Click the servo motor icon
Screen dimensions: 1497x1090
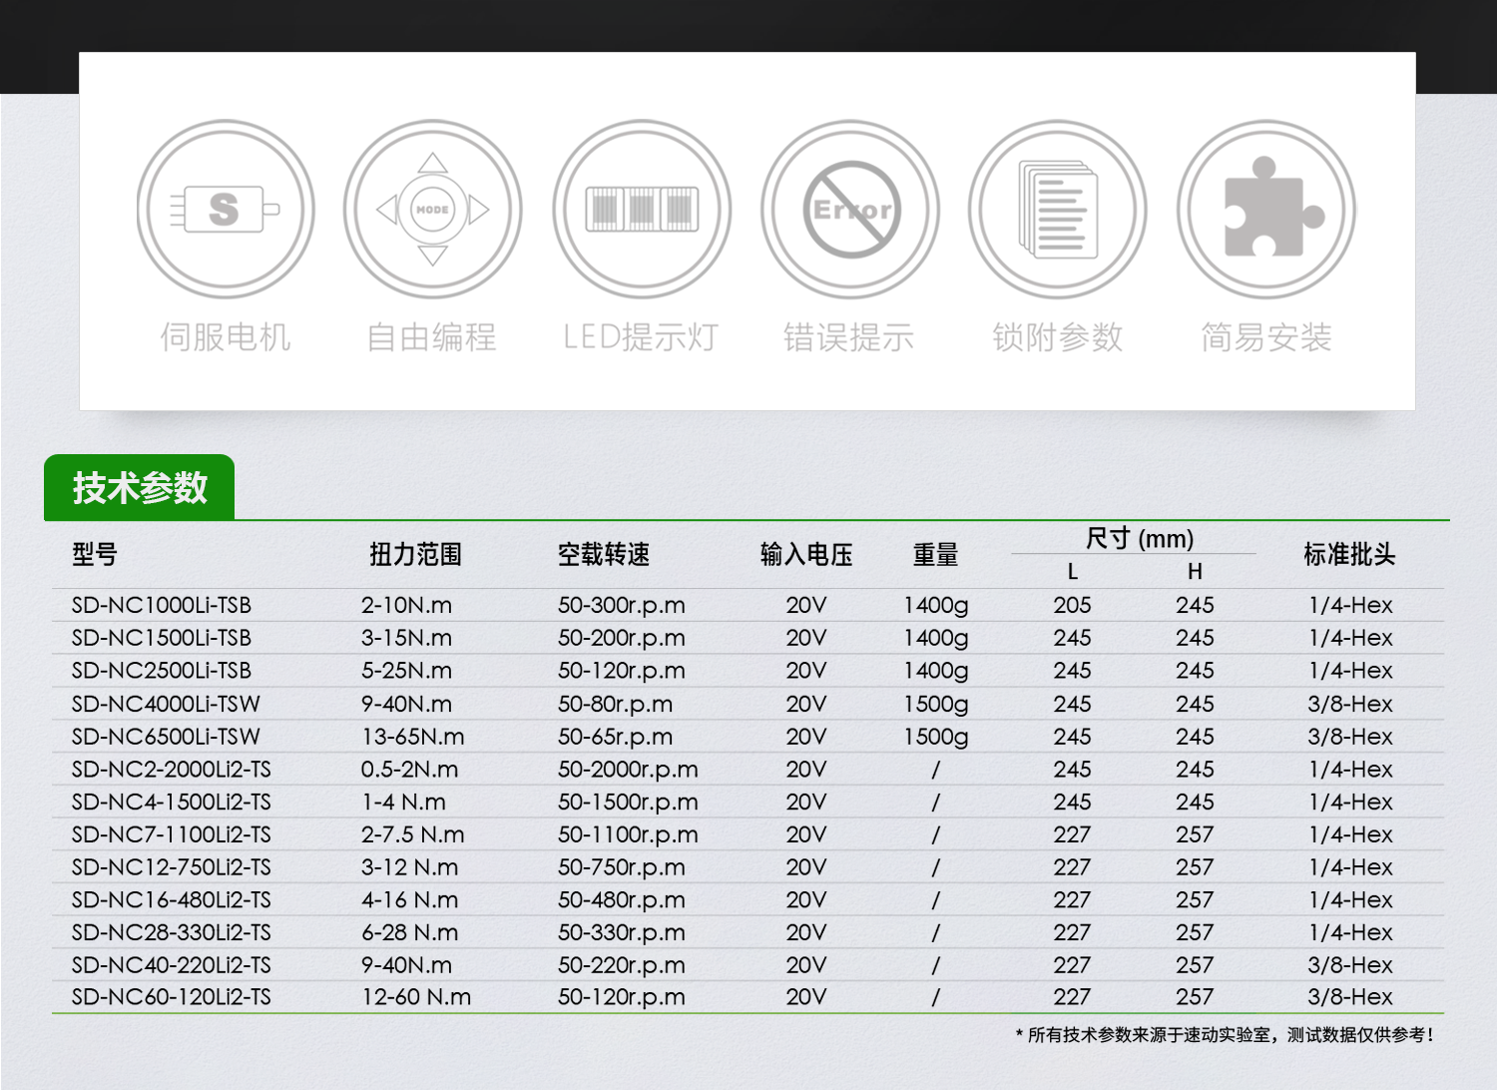226,210
